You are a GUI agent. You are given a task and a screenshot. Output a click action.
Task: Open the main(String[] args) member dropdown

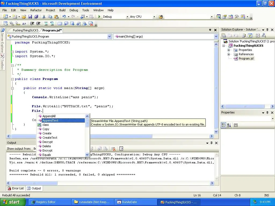pyautogui.click(x=216, y=36)
